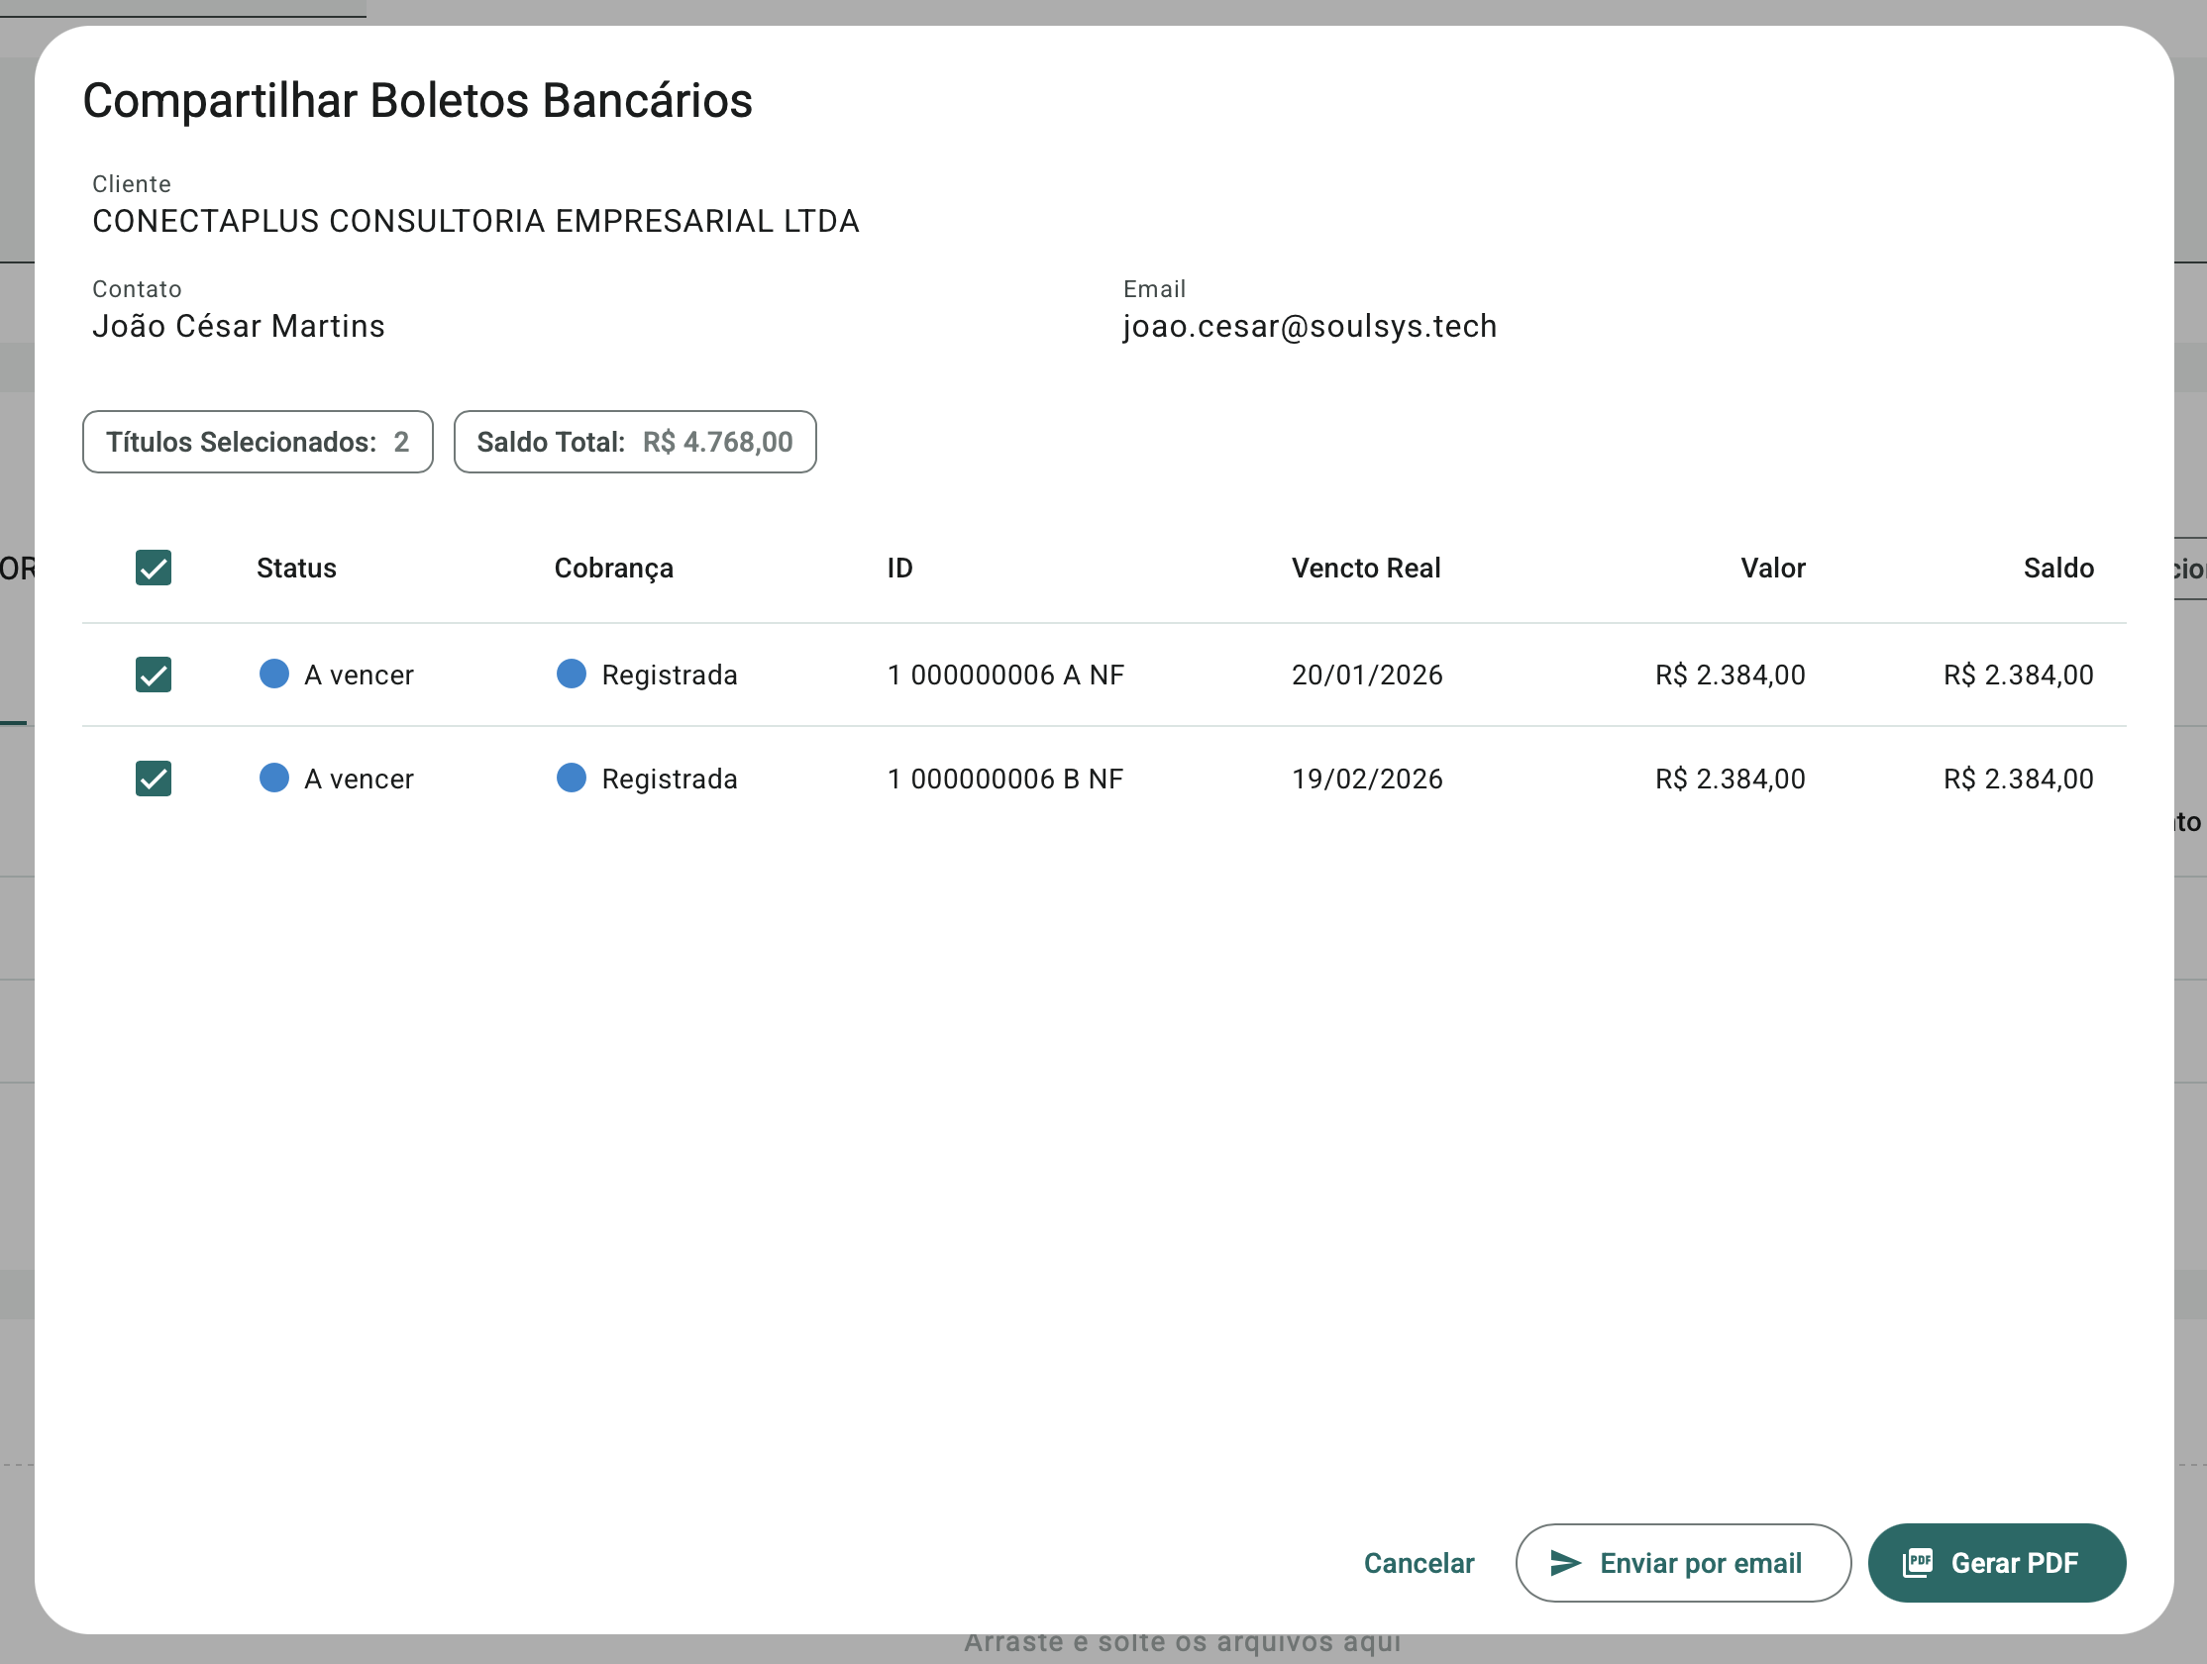Send boletos with Enviar por email
Image resolution: width=2207 pixels, height=1664 pixels.
click(1682, 1563)
